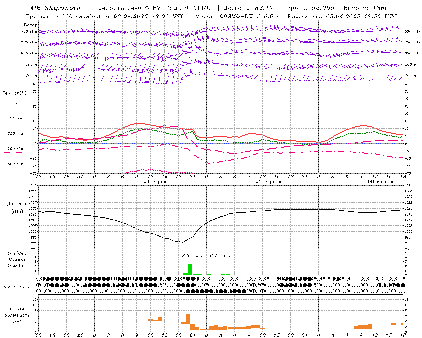
Task: Click the 'Давление' pressure label
Action: pyautogui.click(x=17, y=204)
